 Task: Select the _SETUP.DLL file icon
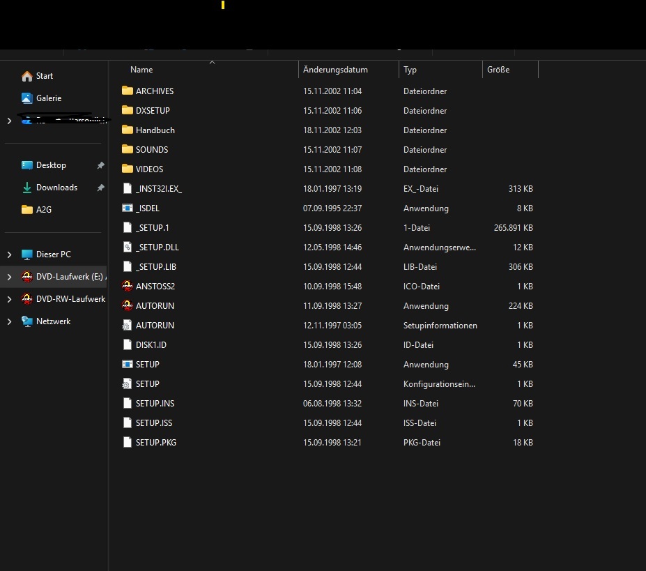(x=127, y=248)
